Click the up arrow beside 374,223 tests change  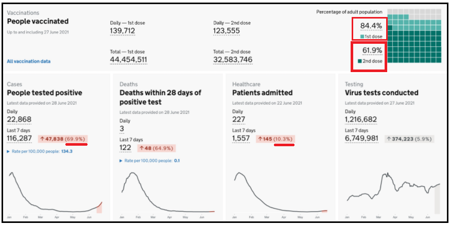tap(389, 139)
